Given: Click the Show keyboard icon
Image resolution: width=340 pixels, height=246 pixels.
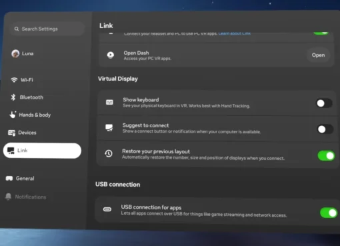Looking at the screenshot, I should pyautogui.click(x=109, y=102).
